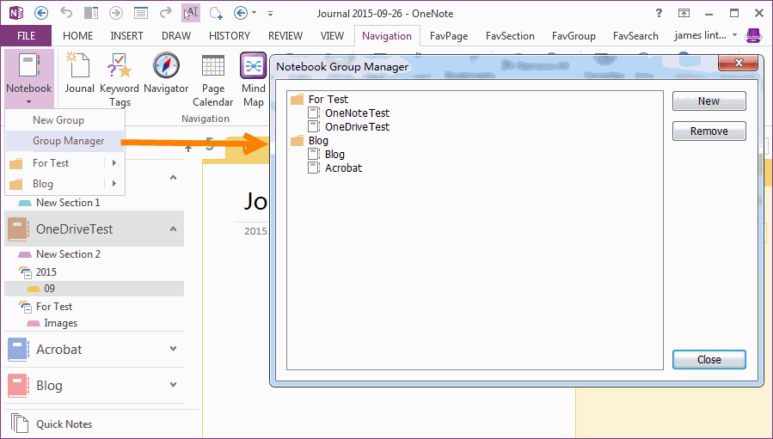Open the Notebook dropdown button in ribbon
The width and height of the screenshot is (773, 439).
point(29,78)
